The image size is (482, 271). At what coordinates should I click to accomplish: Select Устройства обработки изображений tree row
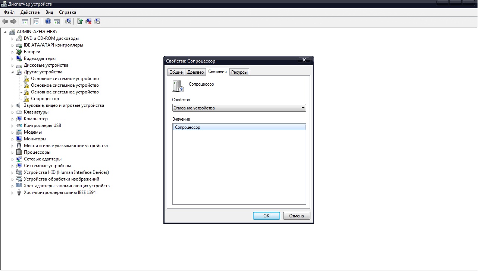[62, 179]
